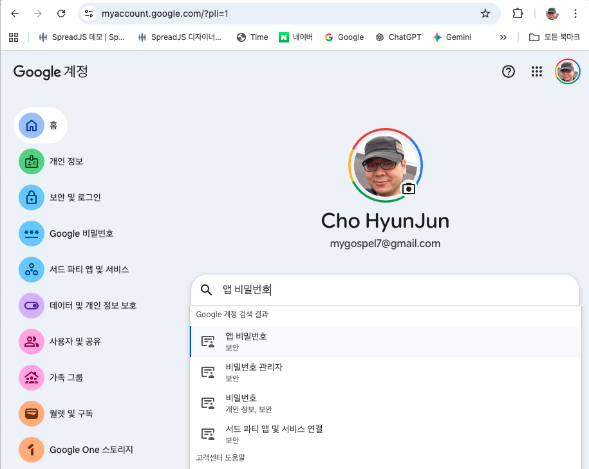Open Google 비밀번호 section

tap(66, 234)
